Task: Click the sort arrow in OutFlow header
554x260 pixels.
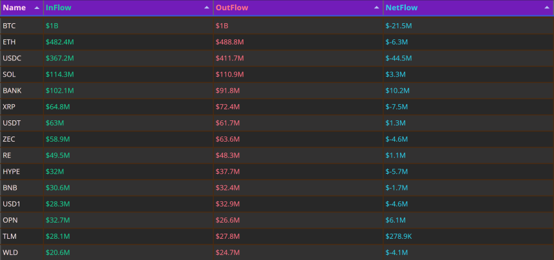Action: pos(377,8)
